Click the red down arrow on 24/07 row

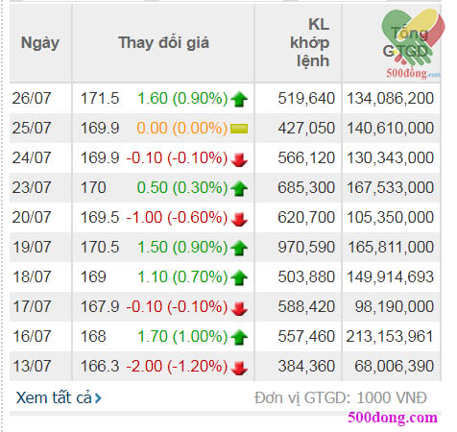(x=239, y=159)
